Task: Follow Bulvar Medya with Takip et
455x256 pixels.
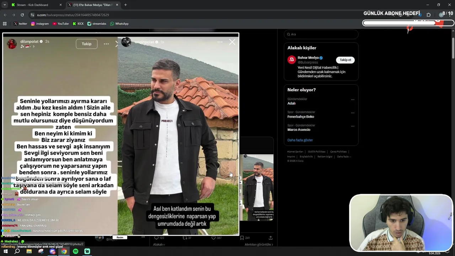Action: click(345, 60)
